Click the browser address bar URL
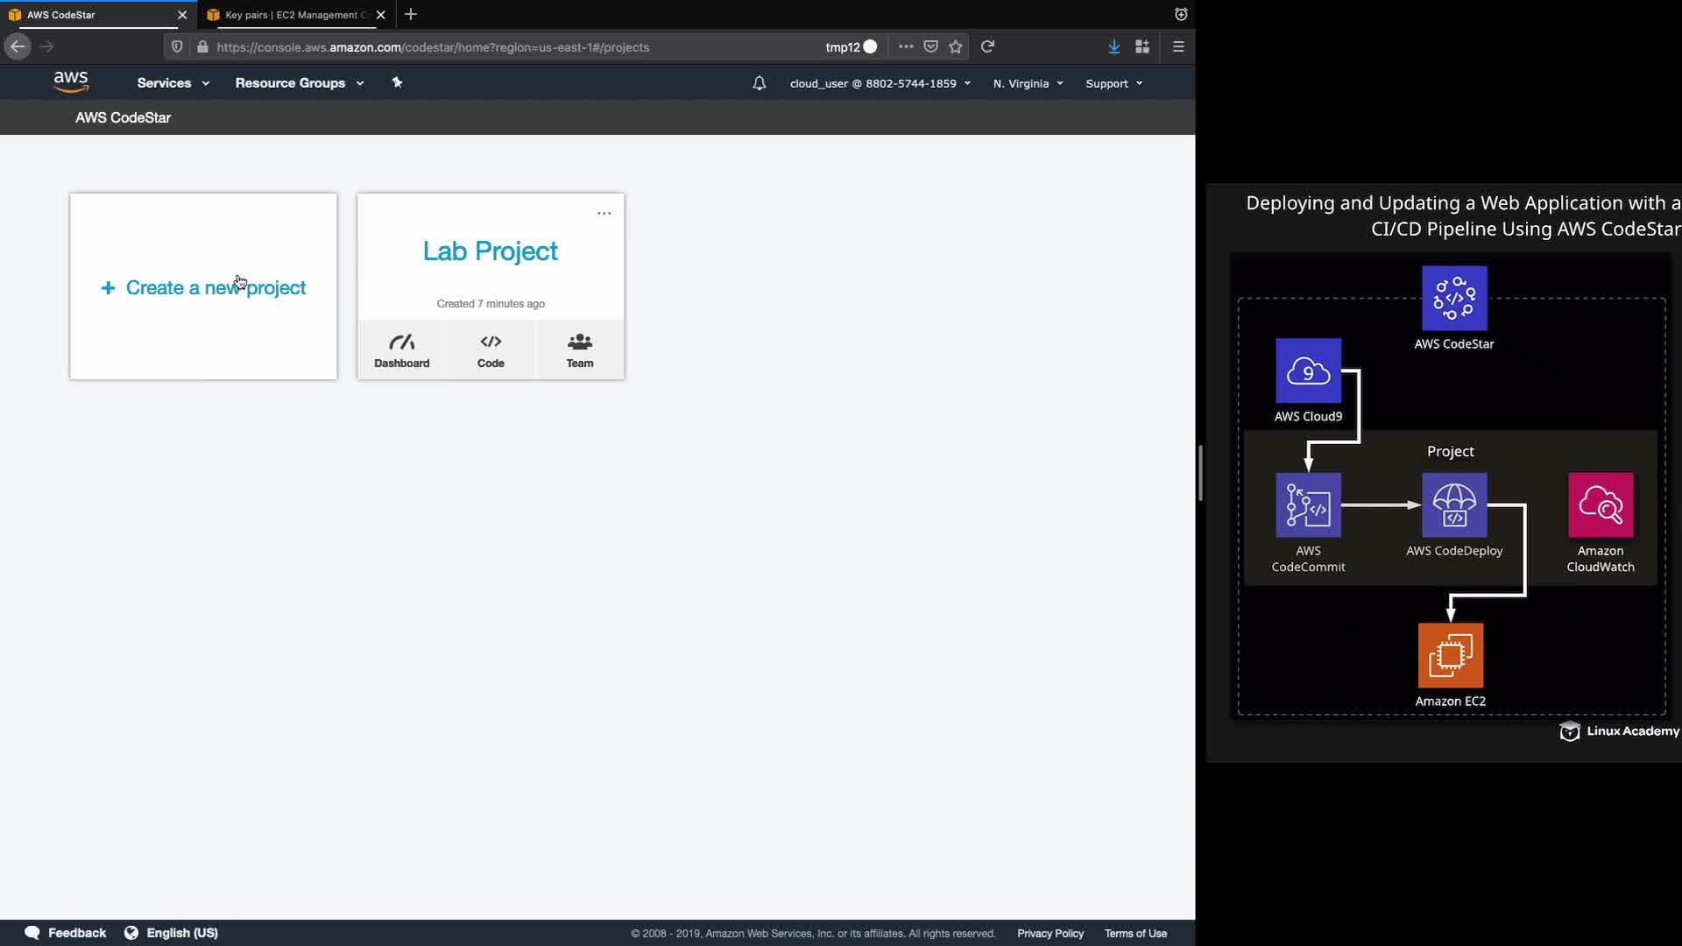1682x946 pixels. click(x=433, y=47)
